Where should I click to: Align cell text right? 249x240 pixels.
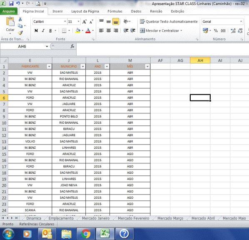point(116,30)
